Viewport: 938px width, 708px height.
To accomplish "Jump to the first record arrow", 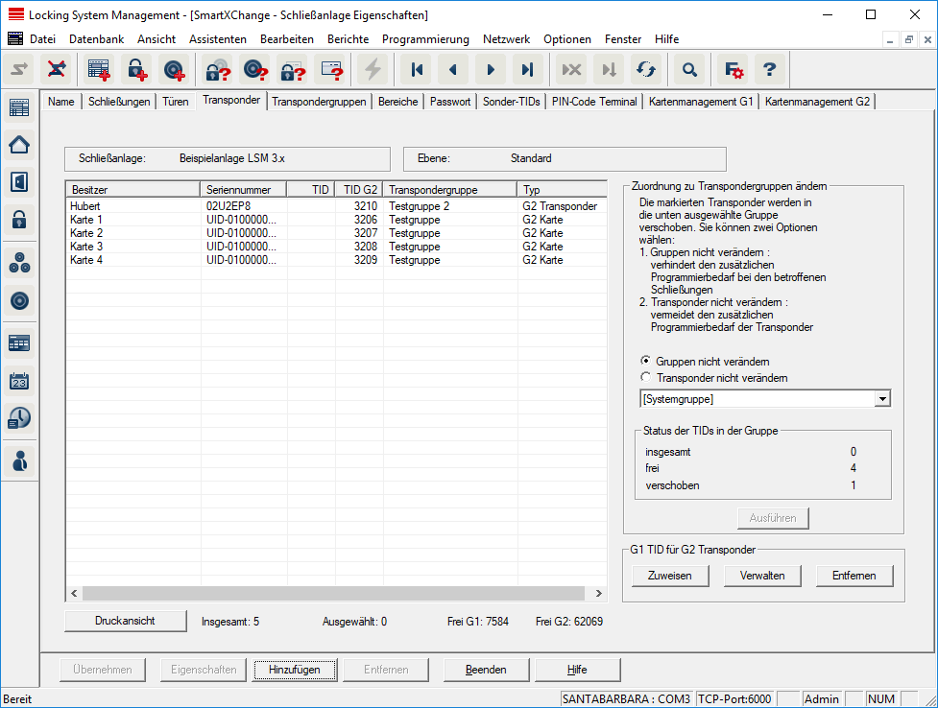I will (417, 70).
